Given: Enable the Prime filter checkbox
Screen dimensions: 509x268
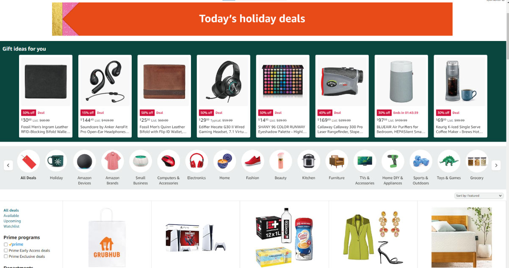Looking at the screenshot, I should point(6,244).
